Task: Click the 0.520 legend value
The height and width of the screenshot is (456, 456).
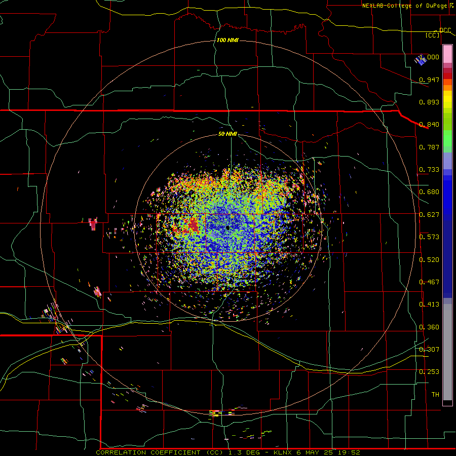Action: click(429, 260)
